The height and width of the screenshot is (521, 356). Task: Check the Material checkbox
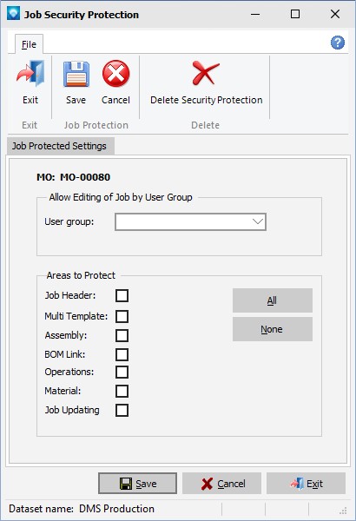(122, 391)
